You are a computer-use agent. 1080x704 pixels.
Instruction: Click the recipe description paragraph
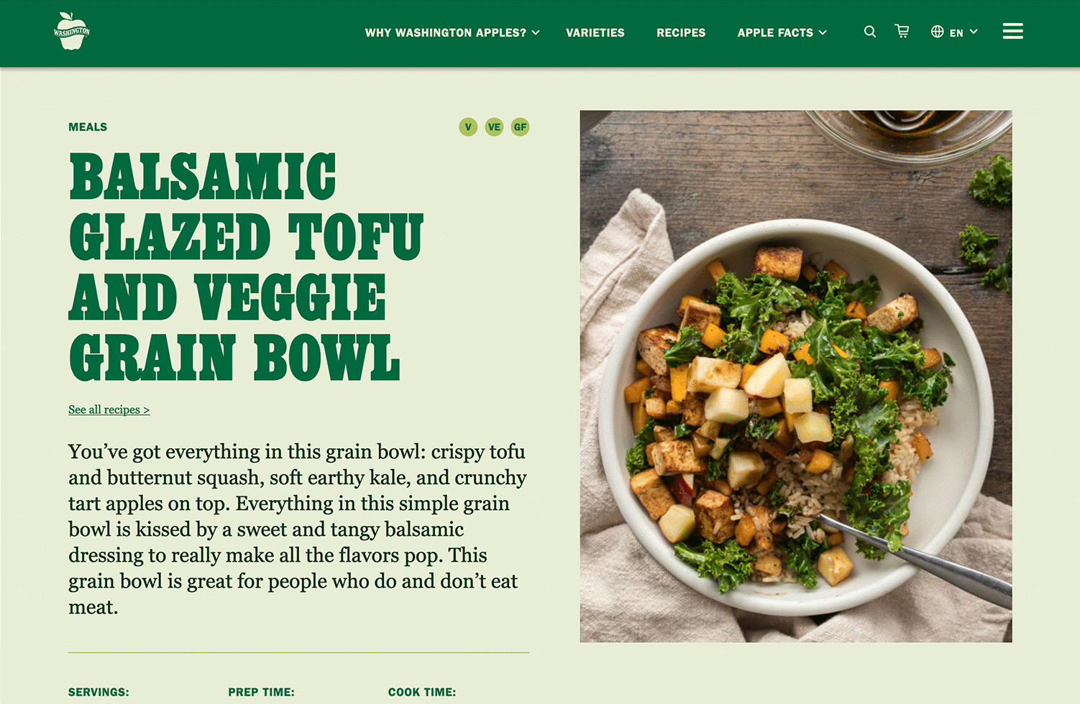[x=298, y=529]
